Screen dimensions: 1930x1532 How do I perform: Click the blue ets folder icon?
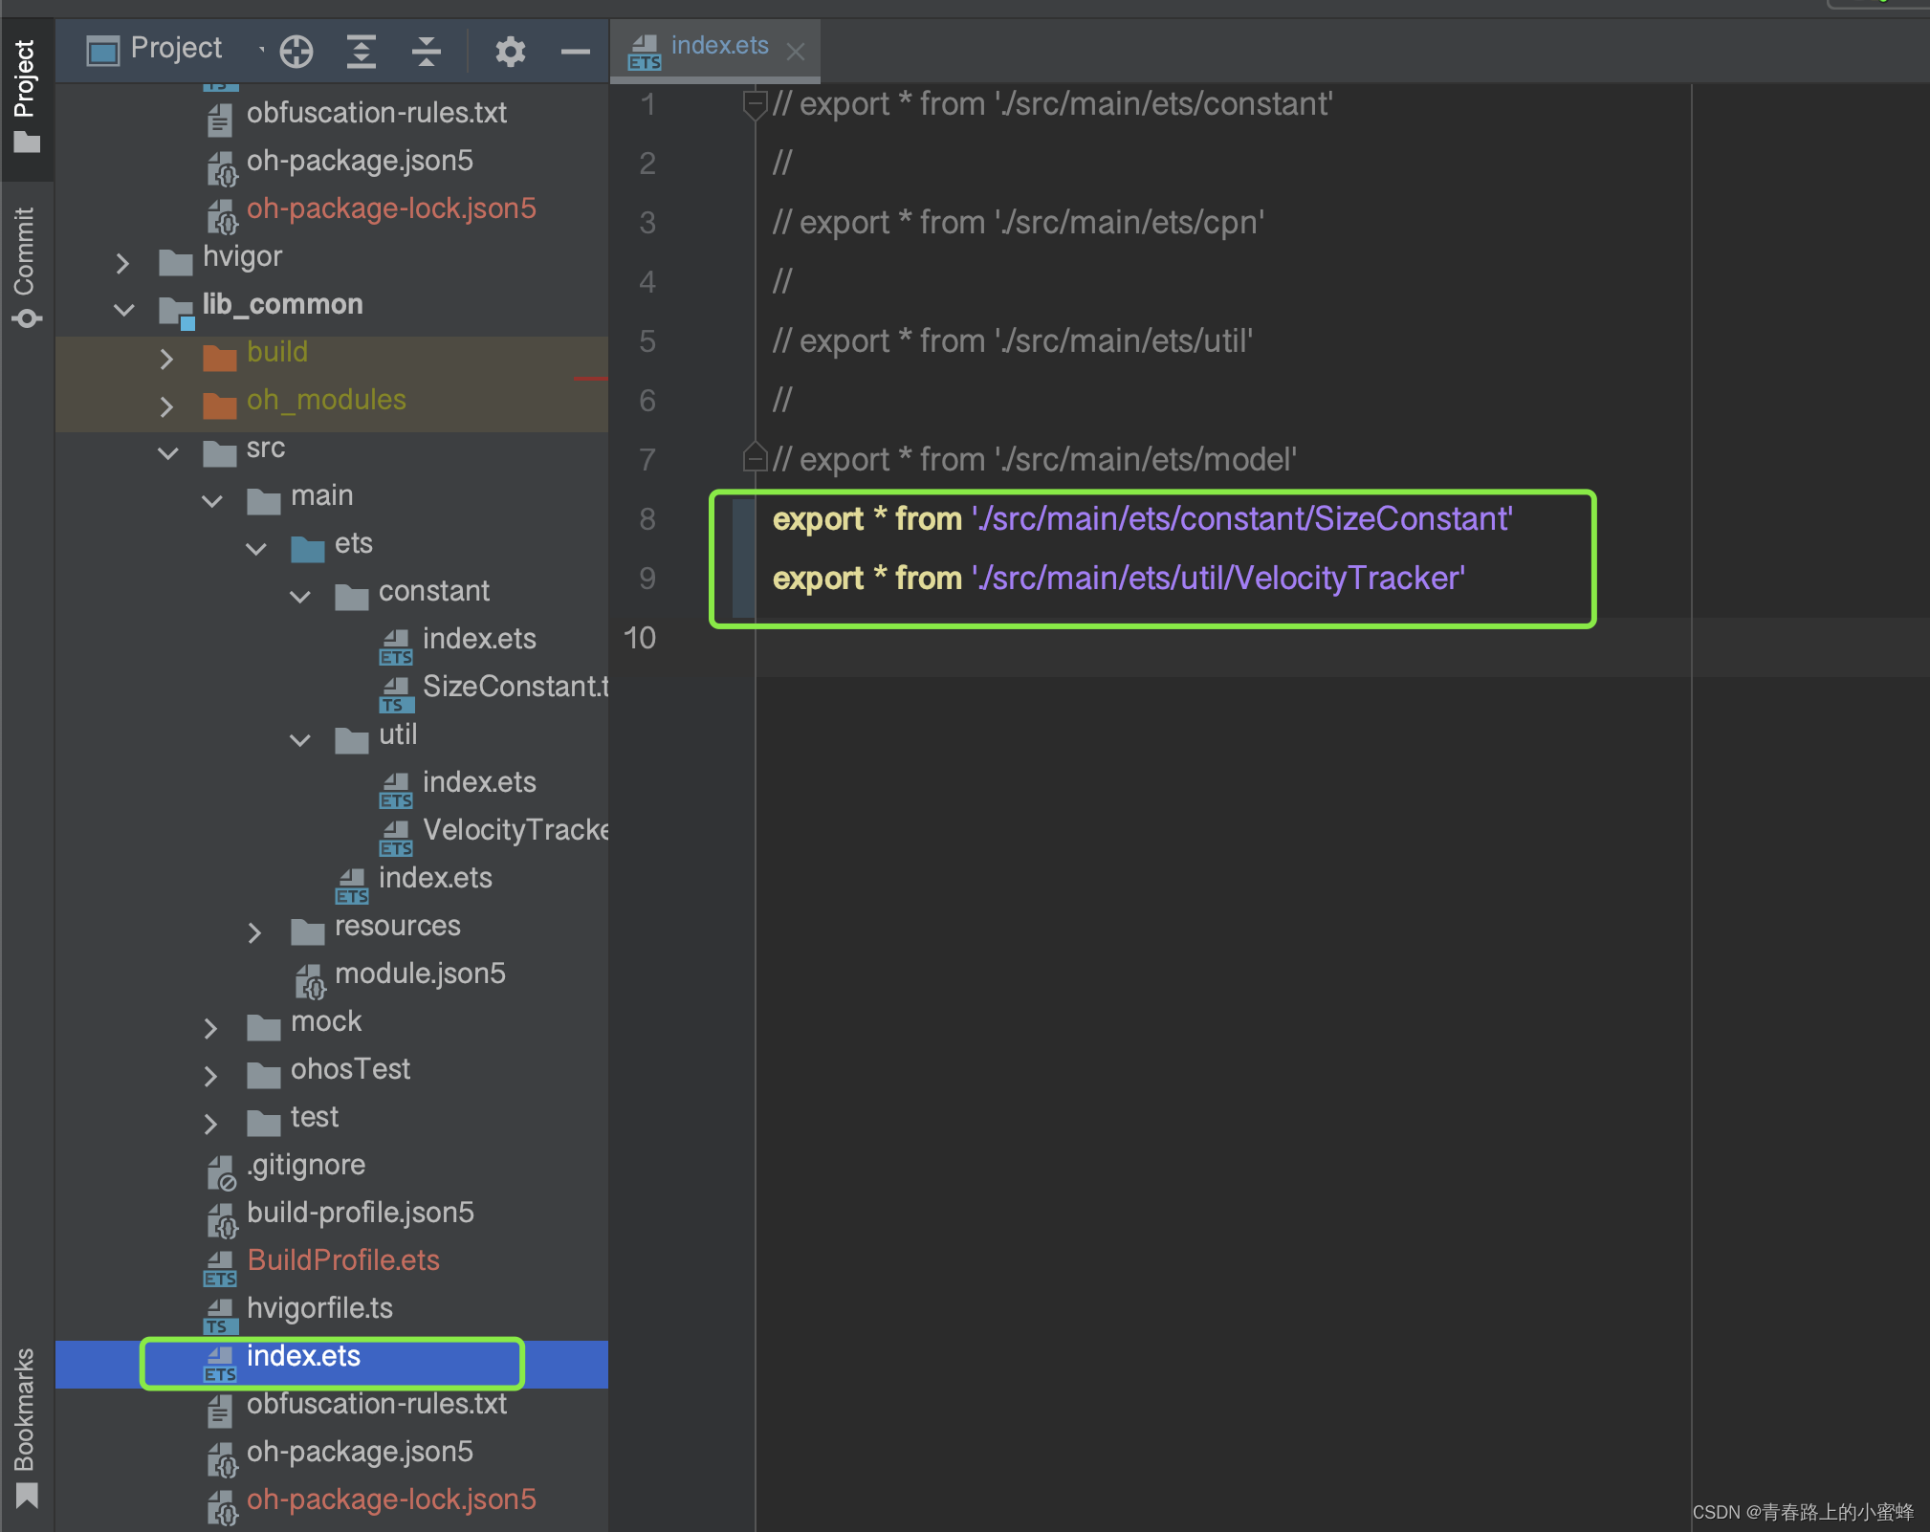(x=308, y=549)
